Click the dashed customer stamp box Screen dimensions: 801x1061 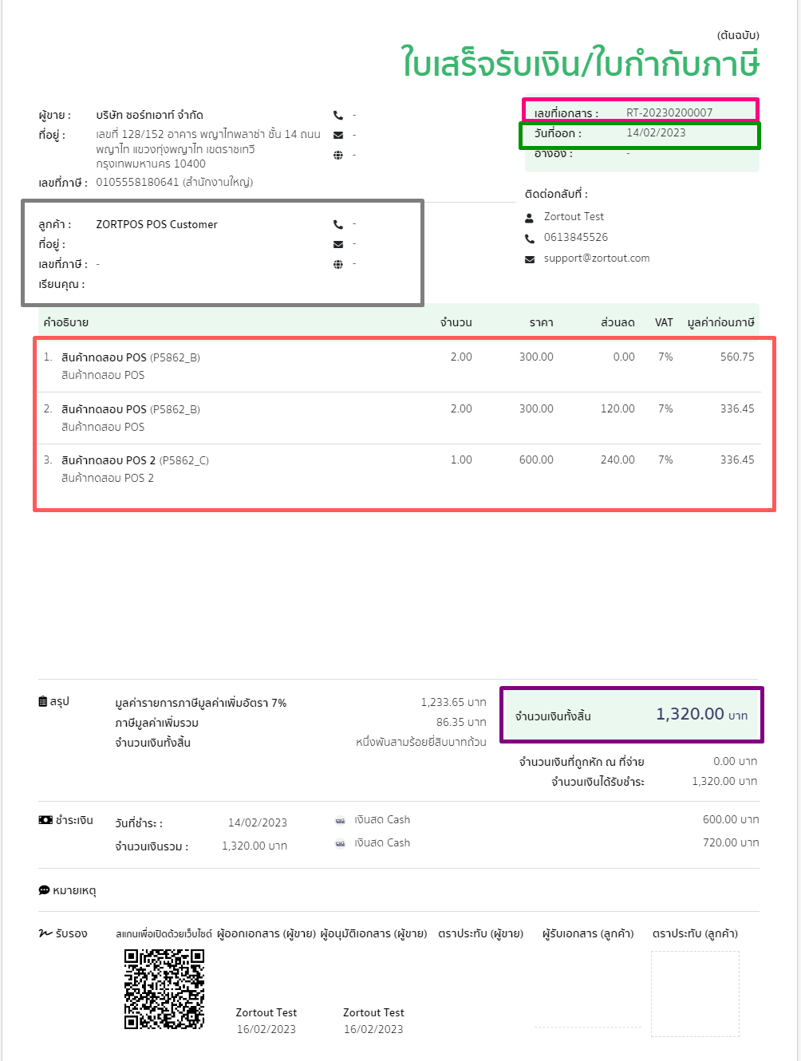coord(695,993)
